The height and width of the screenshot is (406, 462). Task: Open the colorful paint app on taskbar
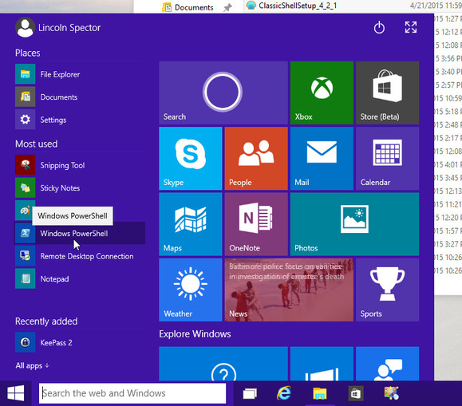click(391, 393)
